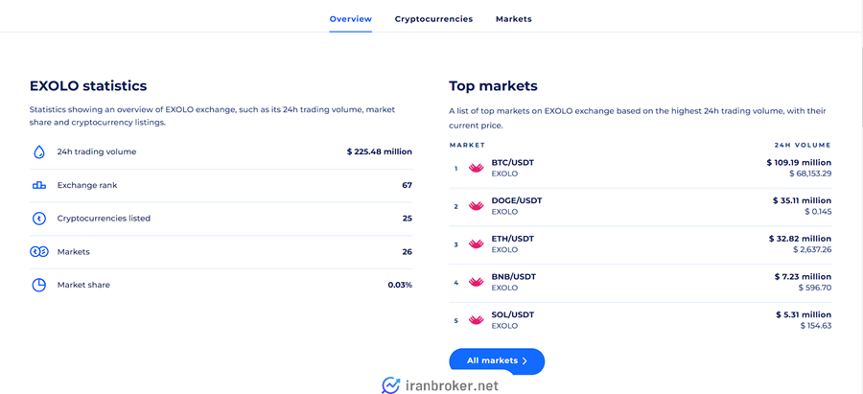The image size is (863, 394).
Task: Click the $ 5.31 million SOL volume
Action: coord(803,314)
